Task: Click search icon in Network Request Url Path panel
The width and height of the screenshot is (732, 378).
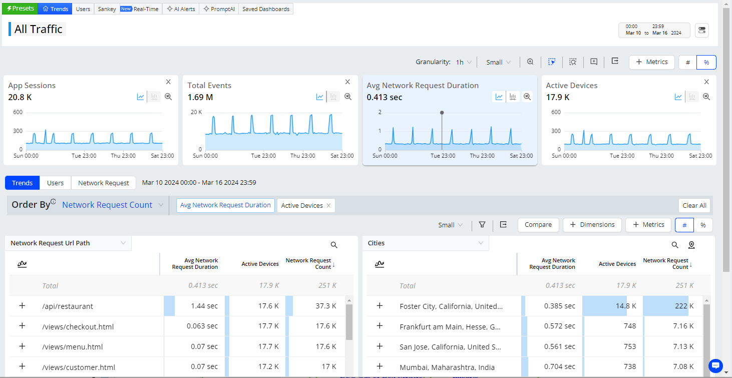Action: point(334,245)
